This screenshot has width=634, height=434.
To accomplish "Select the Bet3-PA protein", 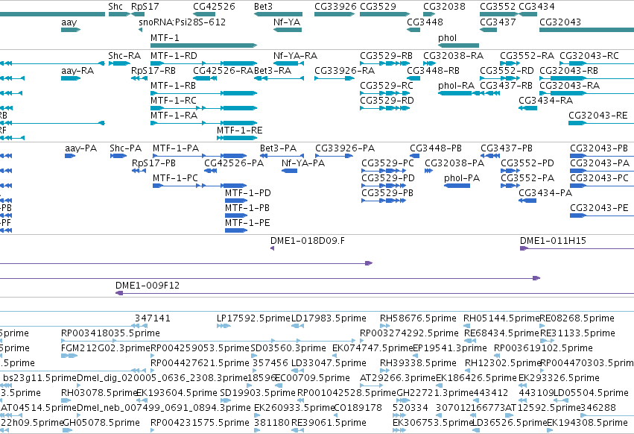I will [x=282, y=156].
